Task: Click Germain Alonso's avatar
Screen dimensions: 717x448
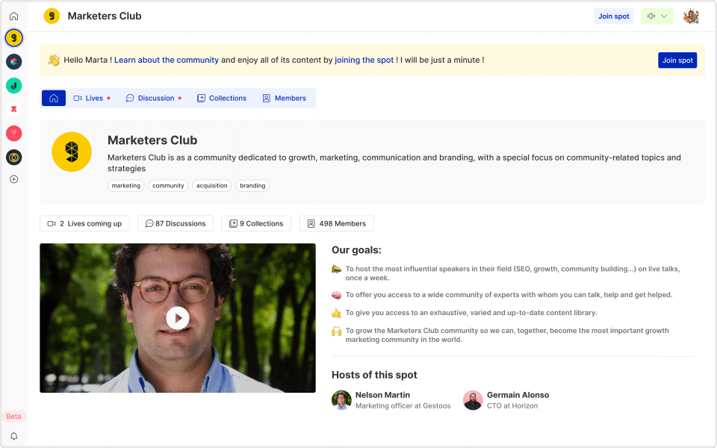Action: click(473, 400)
